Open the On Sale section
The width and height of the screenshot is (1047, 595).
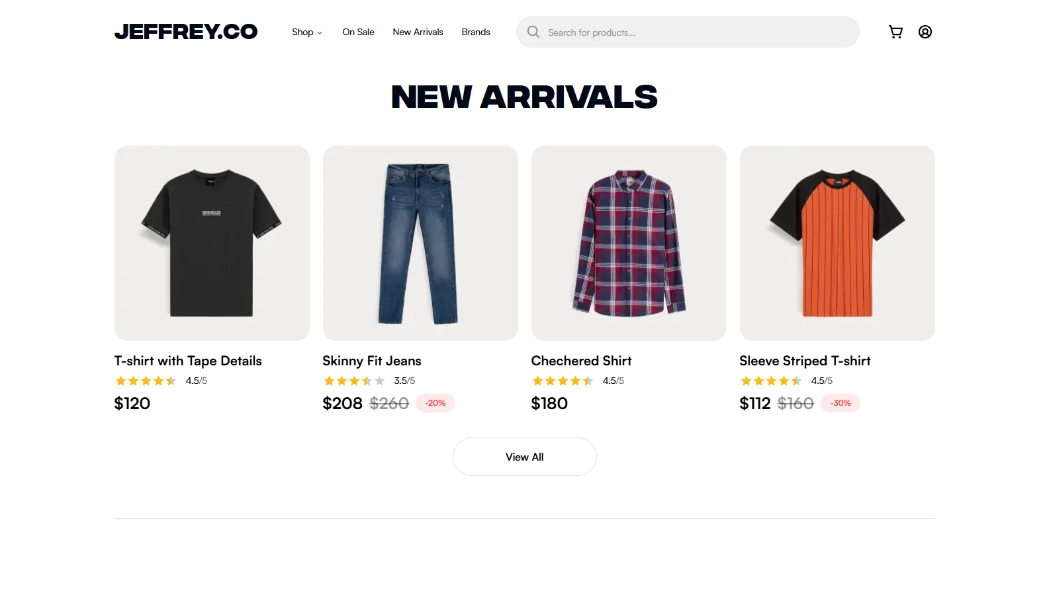coord(358,32)
